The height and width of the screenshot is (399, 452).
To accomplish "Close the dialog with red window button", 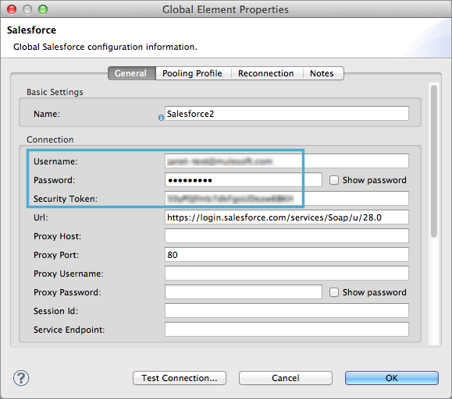I will (12, 9).
